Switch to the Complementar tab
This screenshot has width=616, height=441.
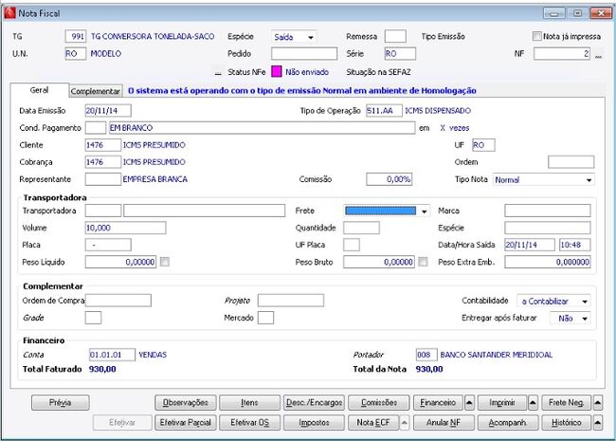click(x=96, y=91)
